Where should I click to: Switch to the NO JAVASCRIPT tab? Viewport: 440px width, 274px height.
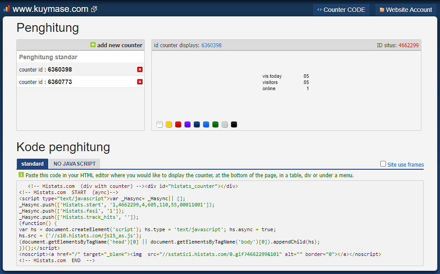point(75,164)
